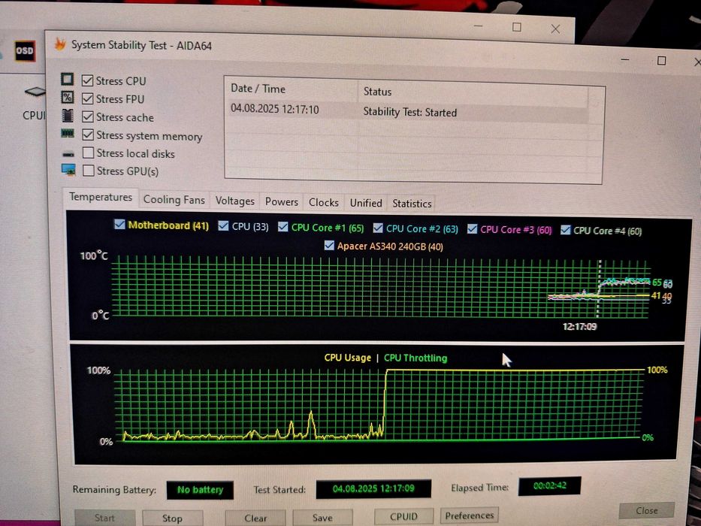Click the CPU chip icon beside Stress CPU
This screenshot has width=701, height=526.
click(x=67, y=79)
